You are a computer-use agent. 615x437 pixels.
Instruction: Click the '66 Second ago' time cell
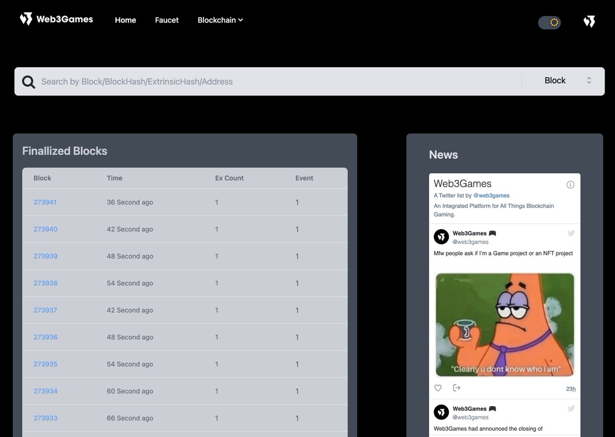(130, 418)
